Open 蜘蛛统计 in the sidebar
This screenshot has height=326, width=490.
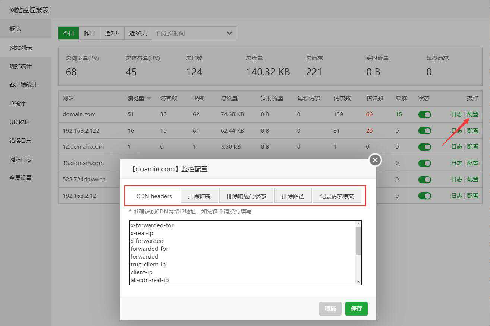pyautogui.click(x=26, y=66)
